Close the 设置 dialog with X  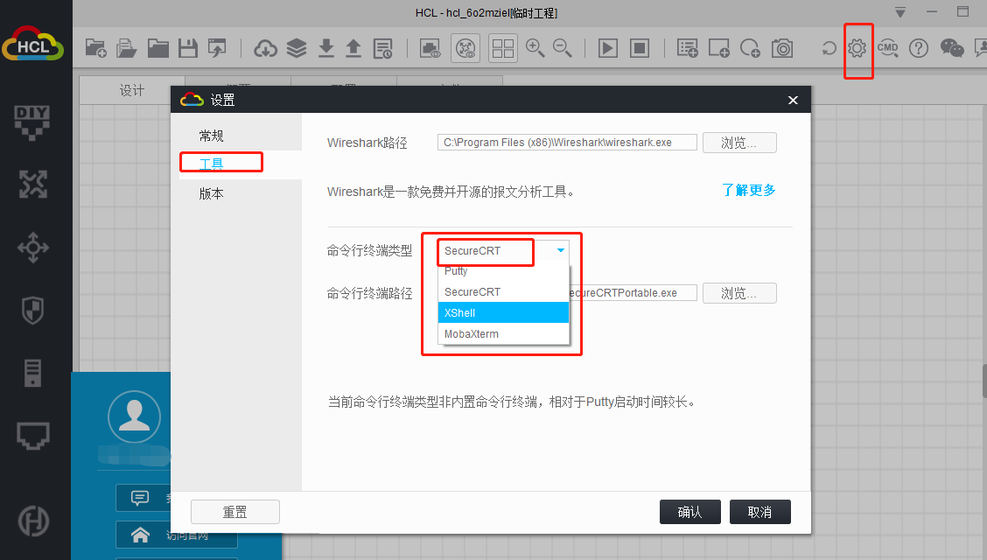[793, 100]
